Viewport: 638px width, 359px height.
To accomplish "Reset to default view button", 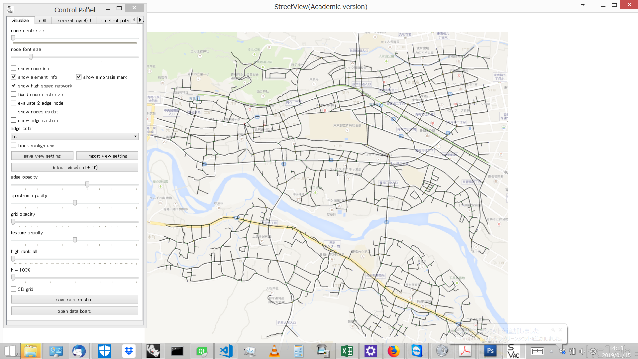I will click(75, 168).
